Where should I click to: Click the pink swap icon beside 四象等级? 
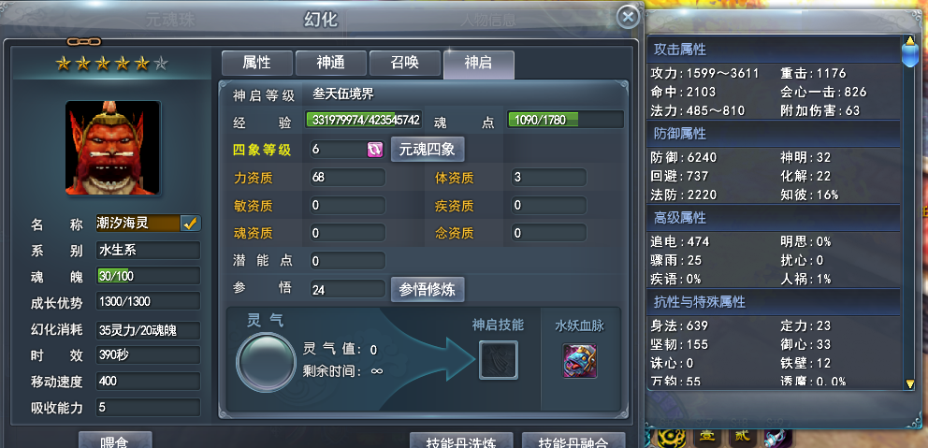tap(374, 149)
